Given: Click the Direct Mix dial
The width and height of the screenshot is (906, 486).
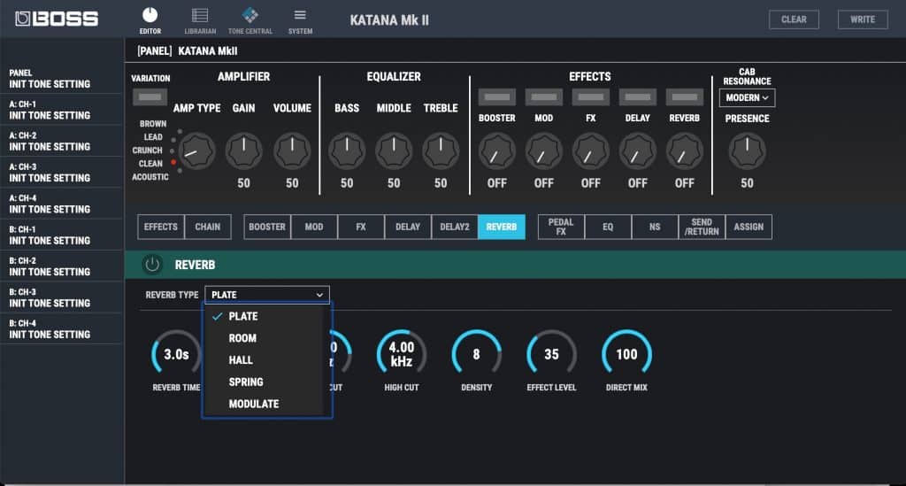Looking at the screenshot, I should pyautogui.click(x=626, y=354).
